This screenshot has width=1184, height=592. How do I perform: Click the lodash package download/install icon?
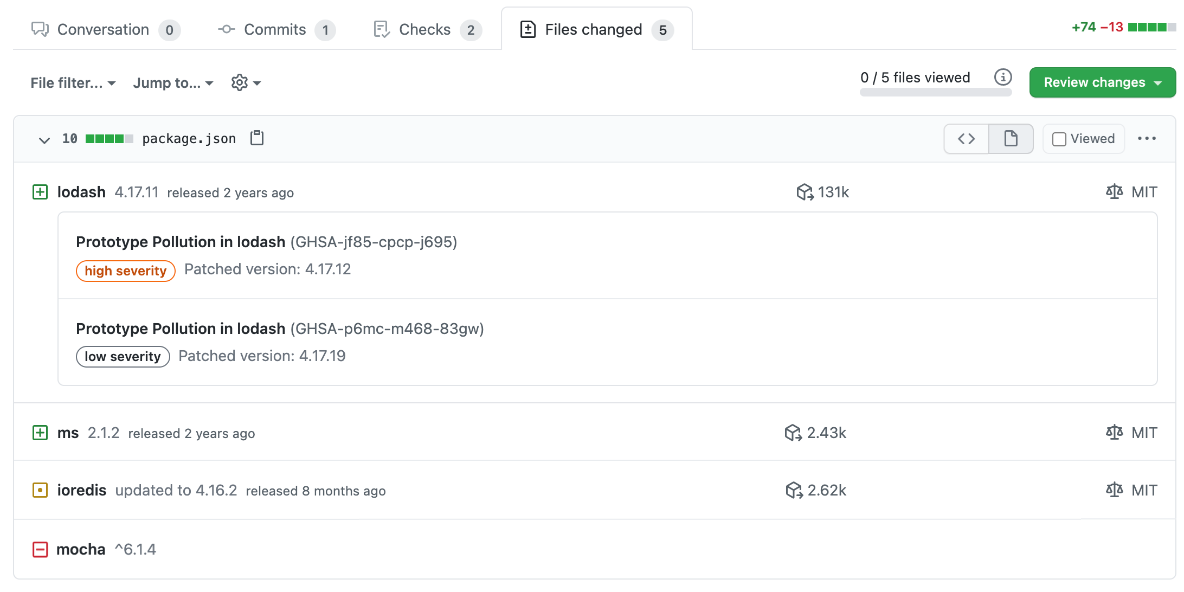[x=803, y=192]
